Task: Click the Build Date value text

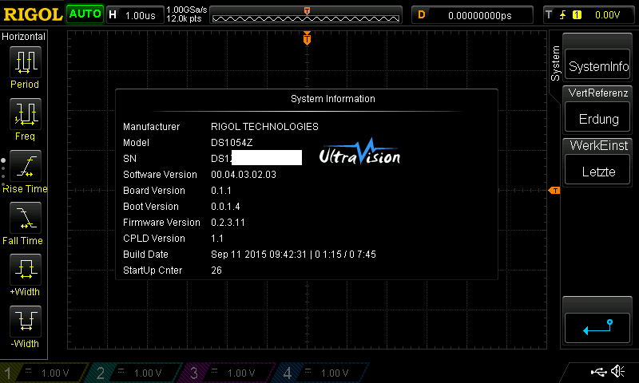Action: click(293, 255)
